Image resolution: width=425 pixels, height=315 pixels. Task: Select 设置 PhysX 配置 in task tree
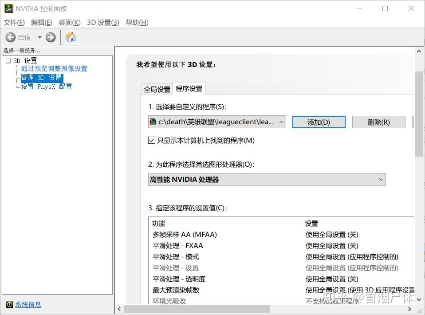click(x=47, y=87)
